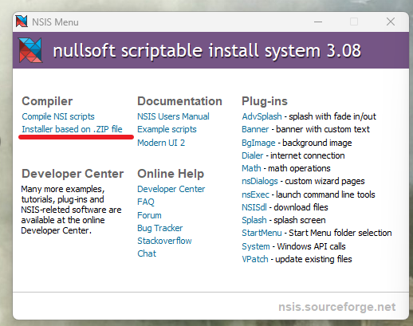Click 'background image' description text

(x=317, y=143)
